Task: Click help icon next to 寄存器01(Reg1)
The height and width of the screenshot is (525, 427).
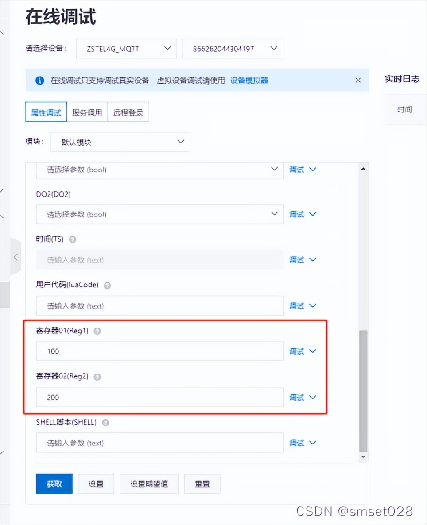Action: pyautogui.click(x=97, y=331)
